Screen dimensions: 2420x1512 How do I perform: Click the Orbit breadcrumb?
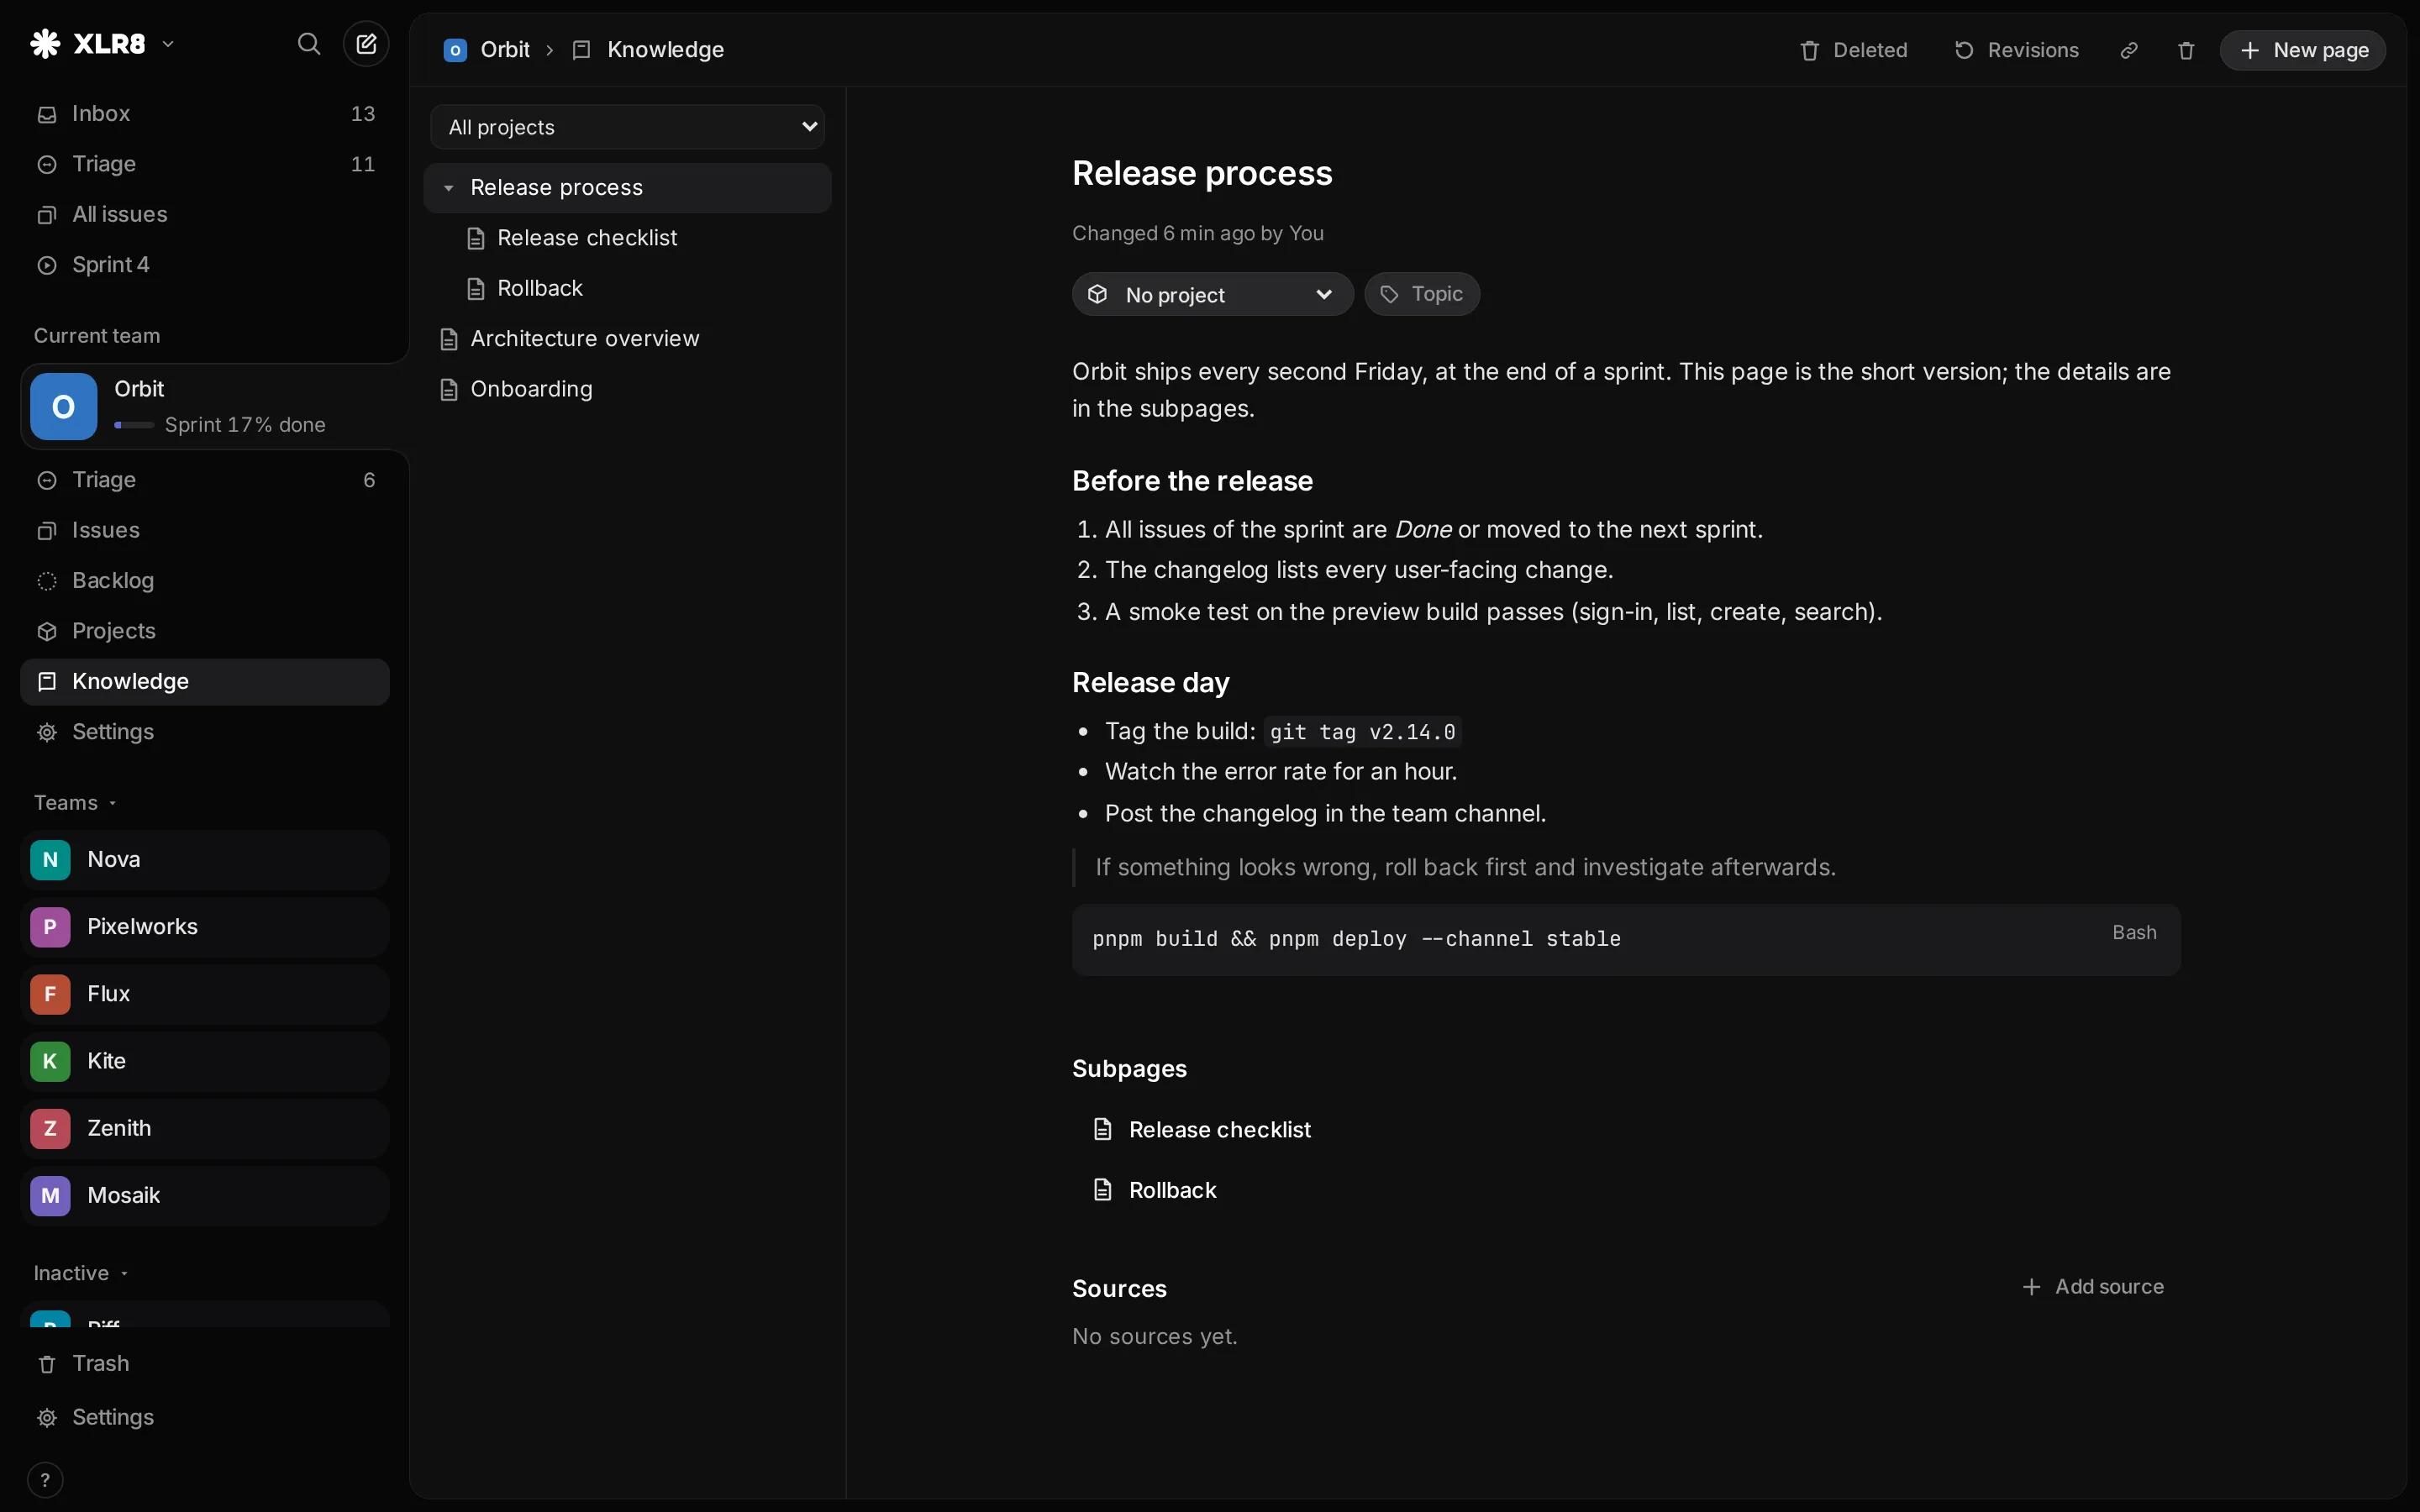[487, 50]
